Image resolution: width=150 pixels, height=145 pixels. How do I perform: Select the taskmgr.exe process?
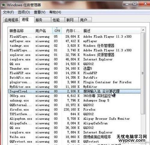click(74, 46)
